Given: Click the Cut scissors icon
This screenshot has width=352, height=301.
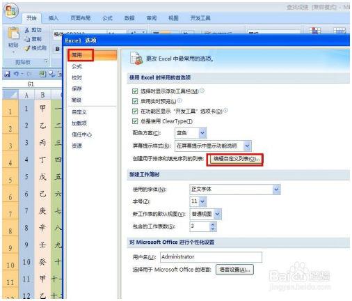Looking at the screenshot, I should click(x=27, y=30).
